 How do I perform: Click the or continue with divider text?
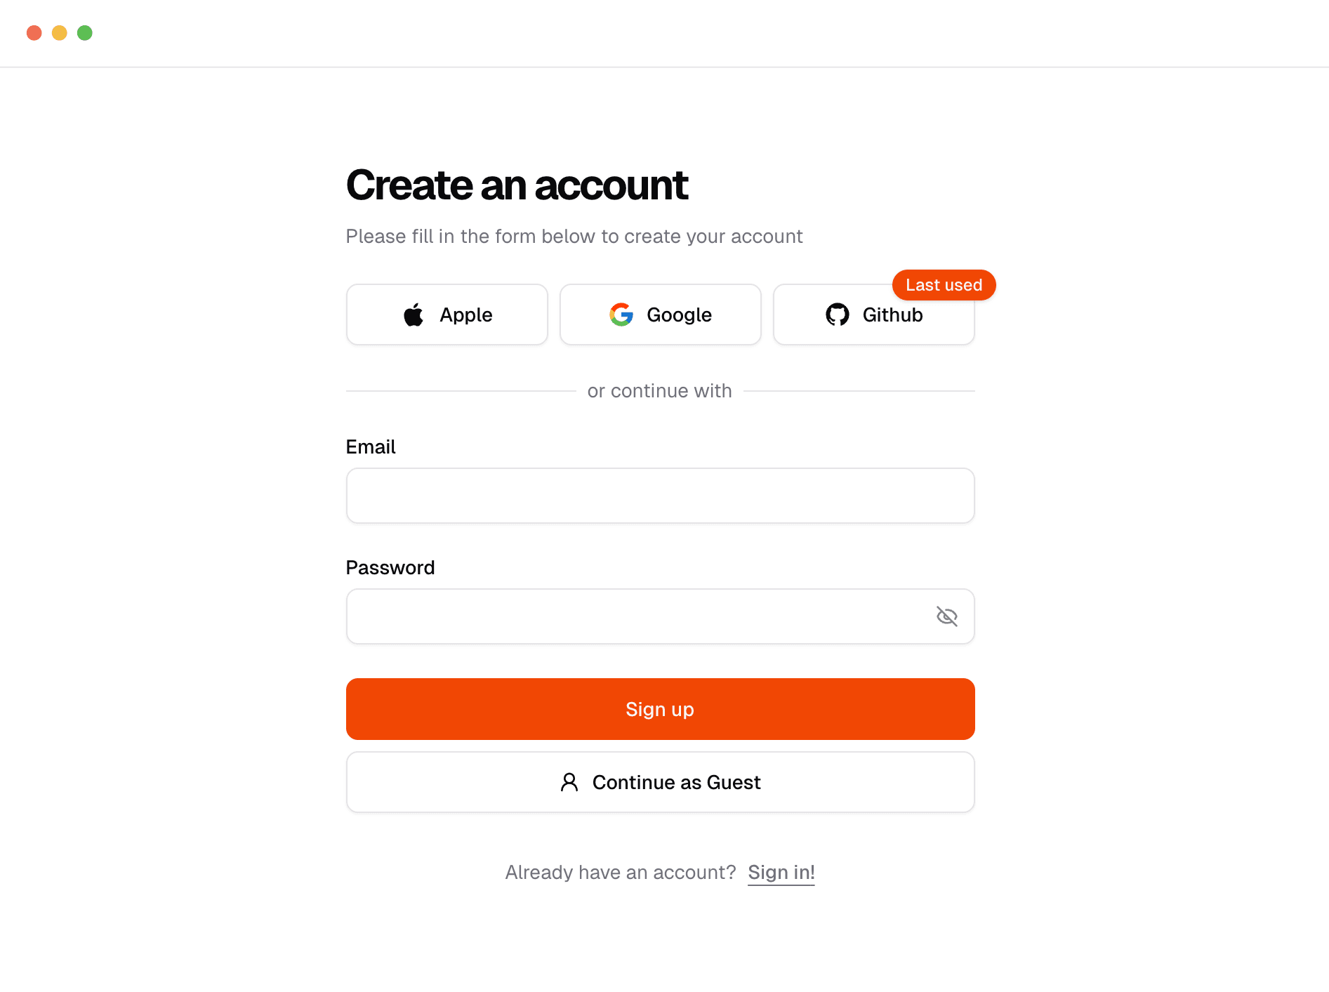pos(659,391)
